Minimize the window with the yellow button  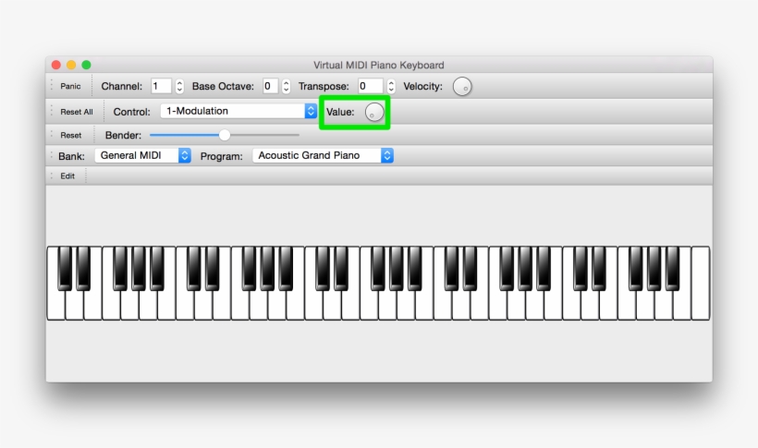pyautogui.click(x=71, y=65)
